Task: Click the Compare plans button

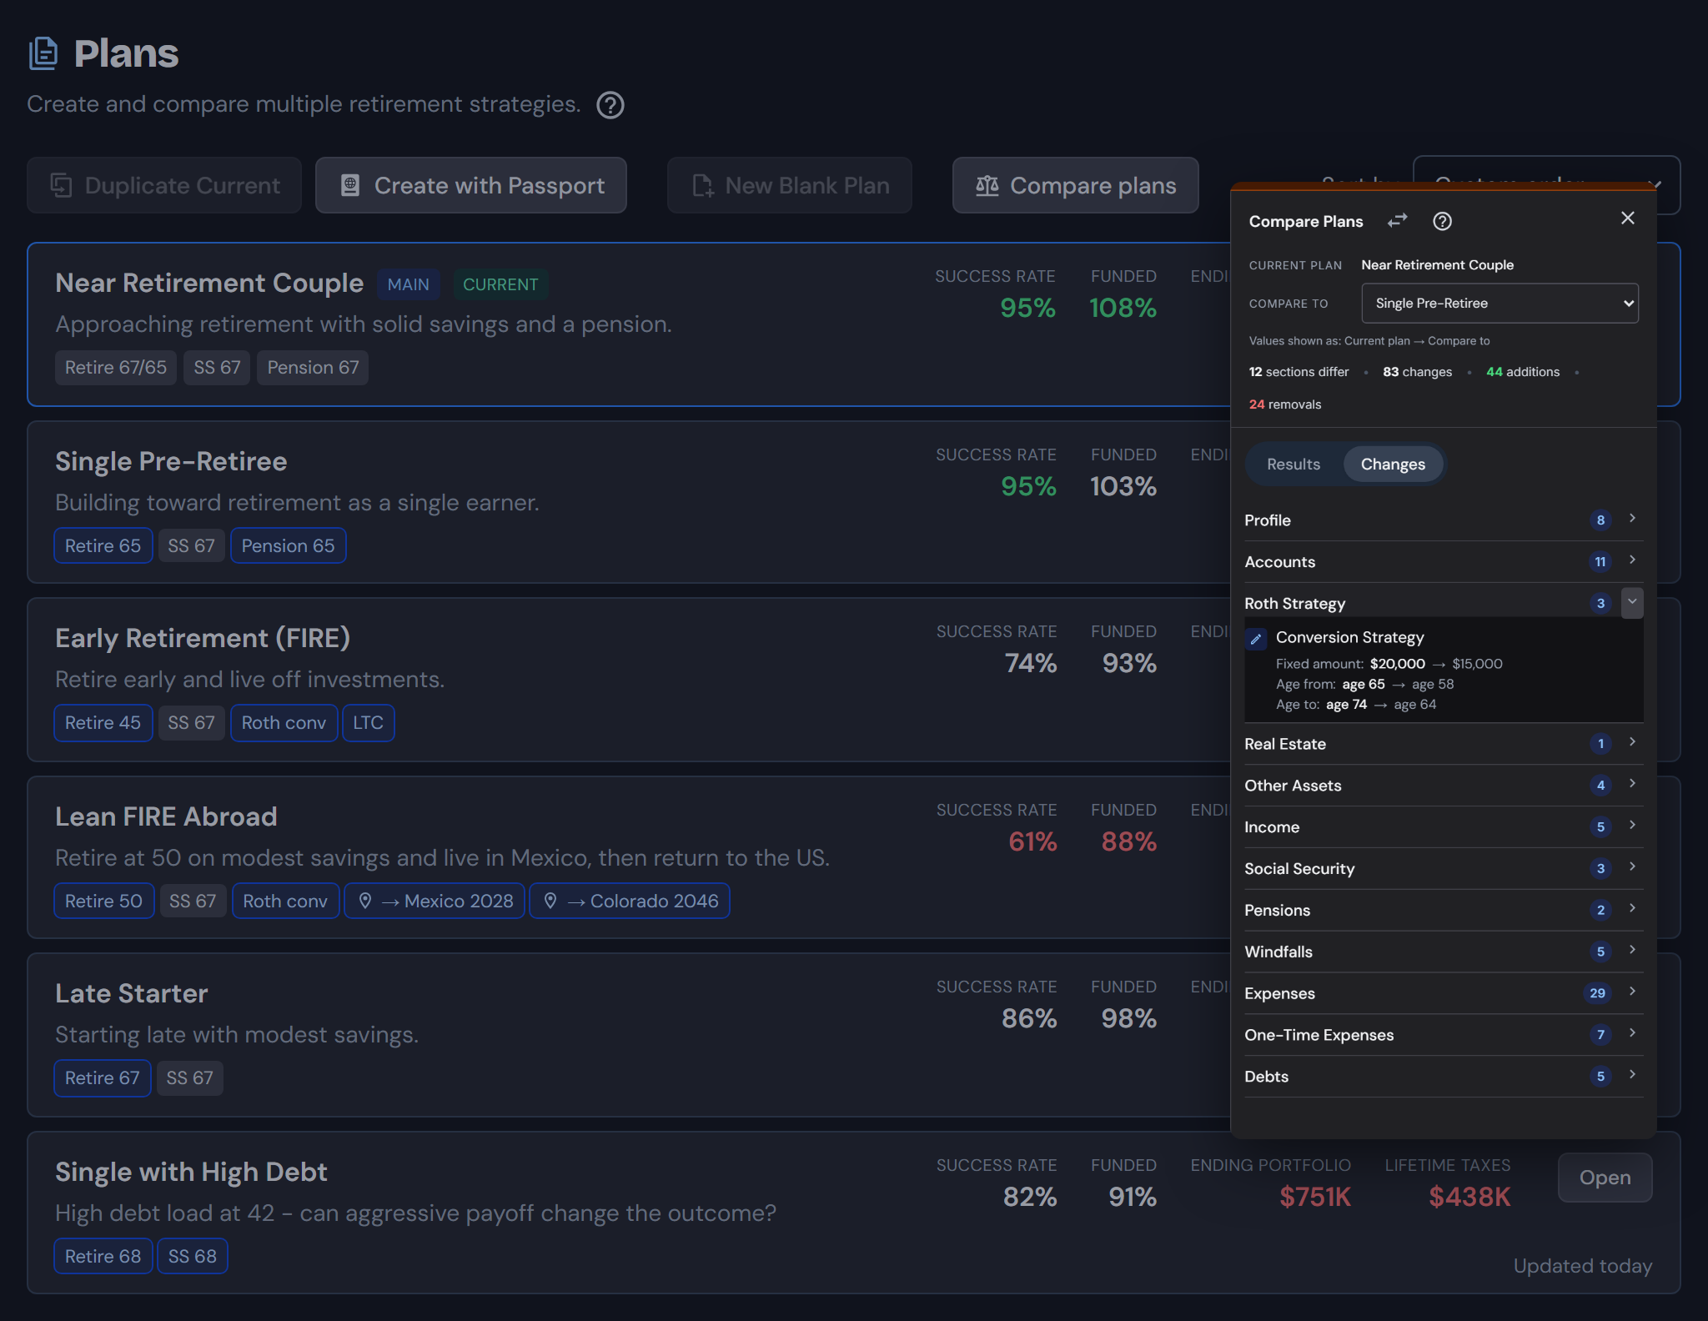Action: tap(1076, 185)
